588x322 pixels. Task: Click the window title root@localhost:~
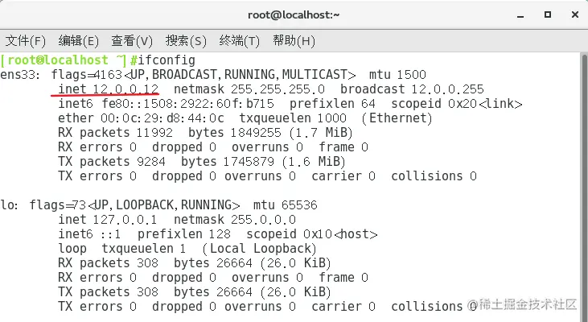tap(294, 15)
